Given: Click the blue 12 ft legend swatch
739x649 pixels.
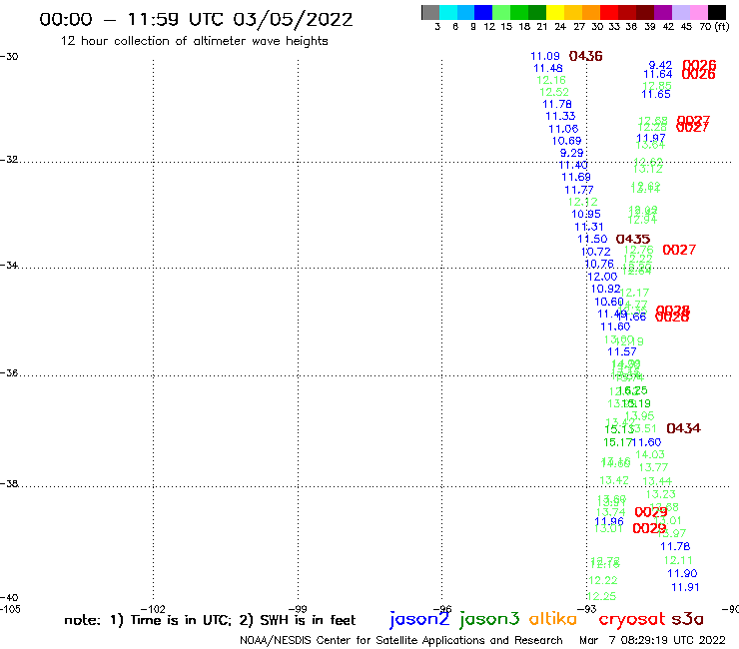Looking at the screenshot, I should (x=483, y=12).
